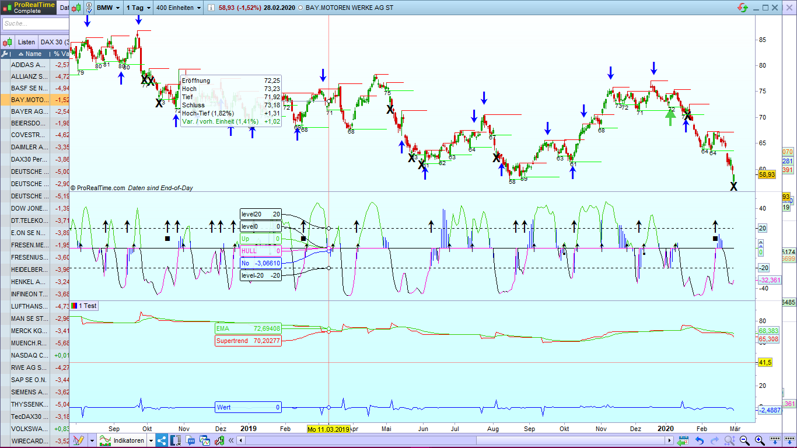
Task: Select BAY.MOTO row in the watchlist
Action: point(35,100)
